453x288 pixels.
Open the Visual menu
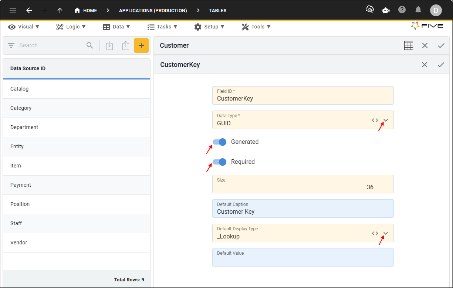click(24, 27)
